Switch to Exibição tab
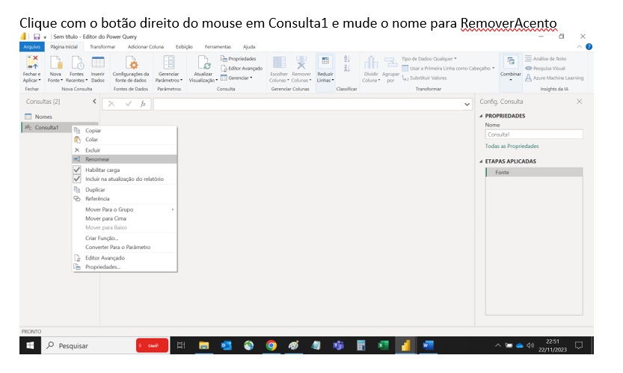Image resolution: width=623 pixels, height=373 pixels. coord(184,47)
